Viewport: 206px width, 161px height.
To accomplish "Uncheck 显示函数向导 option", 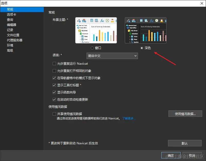I will click(x=54, y=92).
